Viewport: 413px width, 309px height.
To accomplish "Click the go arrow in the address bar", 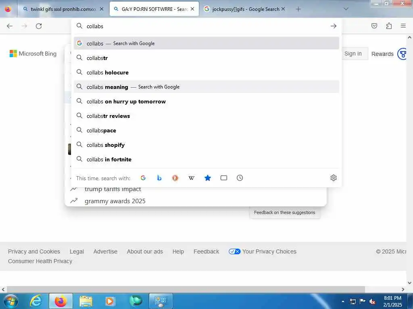I will (334, 26).
